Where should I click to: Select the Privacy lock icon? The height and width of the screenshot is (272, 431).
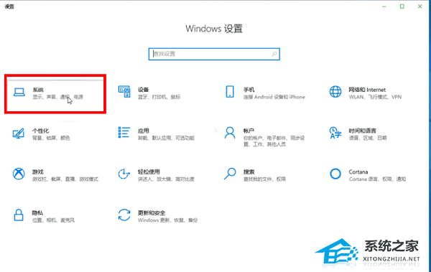19,215
